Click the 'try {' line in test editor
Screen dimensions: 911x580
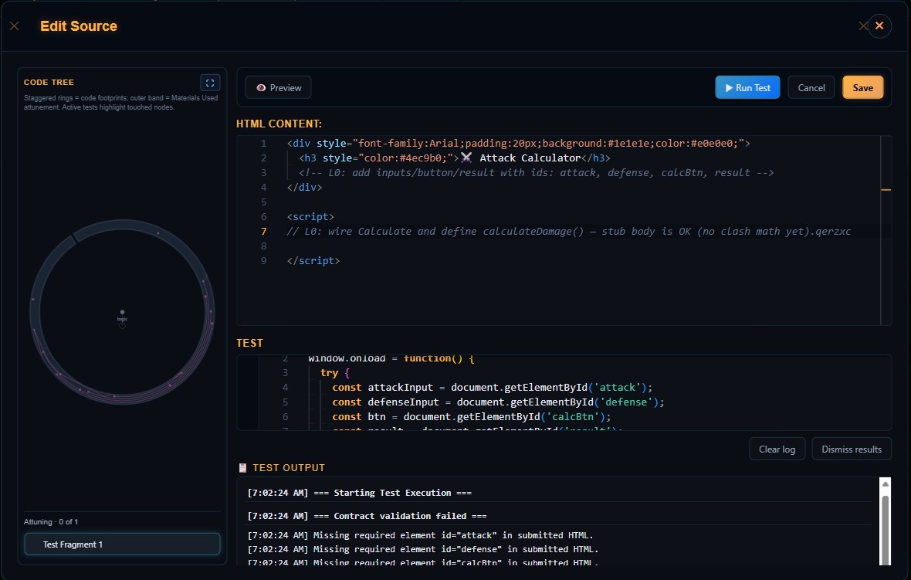334,373
